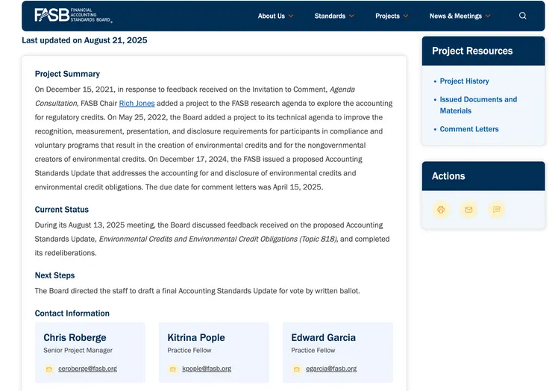Open the Project History link
The height and width of the screenshot is (391, 552).
464,81
